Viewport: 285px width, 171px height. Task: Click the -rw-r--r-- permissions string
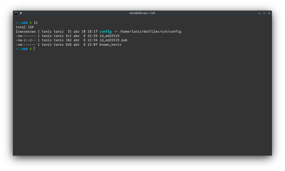coord(26,40)
